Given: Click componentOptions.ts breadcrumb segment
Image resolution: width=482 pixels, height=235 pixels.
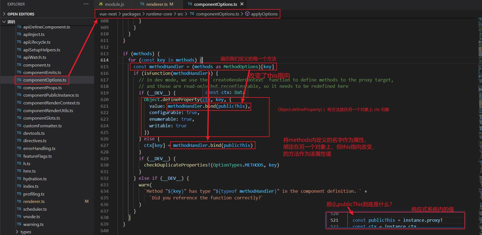Looking at the screenshot, I should [x=217, y=14].
